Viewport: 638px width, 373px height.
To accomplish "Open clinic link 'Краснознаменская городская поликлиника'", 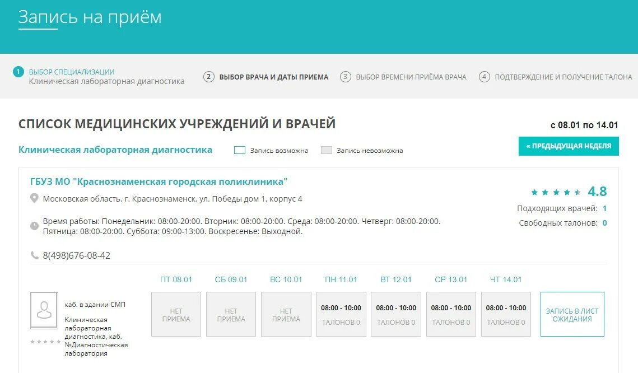I will (x=159, y=181).
